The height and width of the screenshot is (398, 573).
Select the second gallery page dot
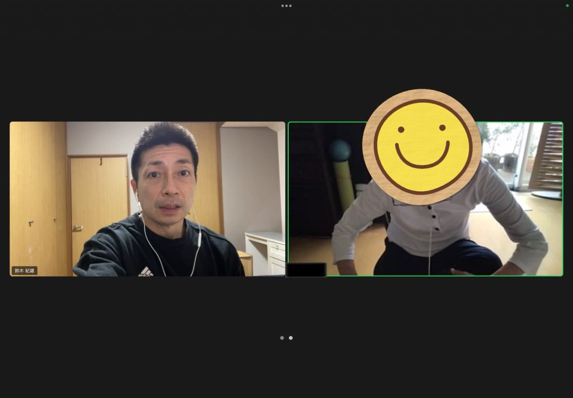(290, 338)
